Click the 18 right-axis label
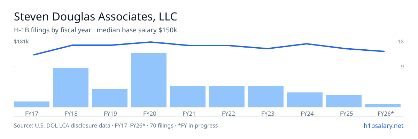This screenshot has width=418, height=139. [401, 42]
